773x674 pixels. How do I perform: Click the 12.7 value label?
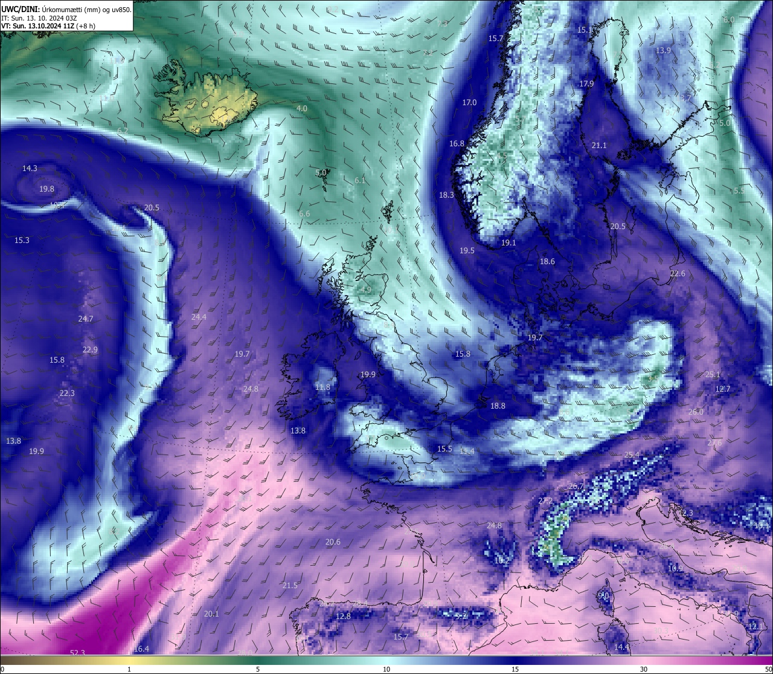click(723, 389)
